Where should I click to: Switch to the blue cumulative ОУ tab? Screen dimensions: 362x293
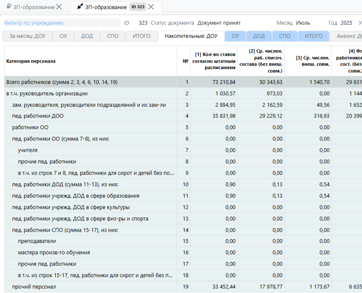tap(235, 36)
